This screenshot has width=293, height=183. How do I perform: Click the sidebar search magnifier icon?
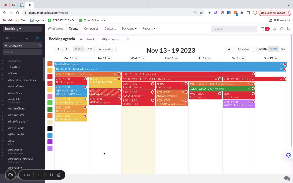27,38
